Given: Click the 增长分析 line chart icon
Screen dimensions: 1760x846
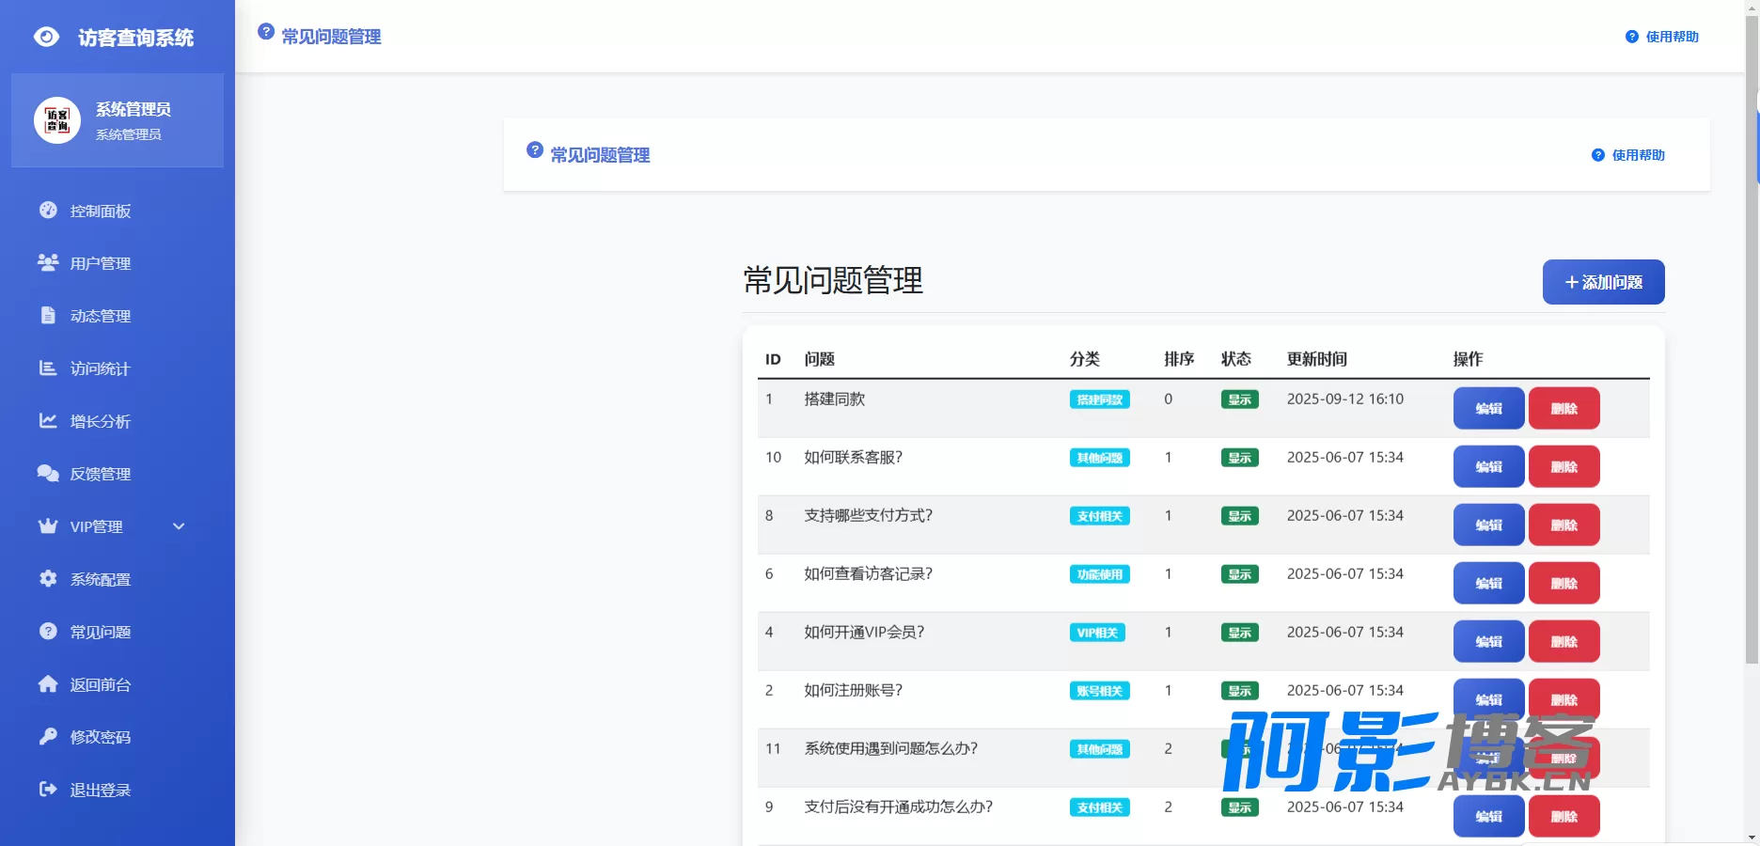Looking at the screenshot, I should coord(48,420).
